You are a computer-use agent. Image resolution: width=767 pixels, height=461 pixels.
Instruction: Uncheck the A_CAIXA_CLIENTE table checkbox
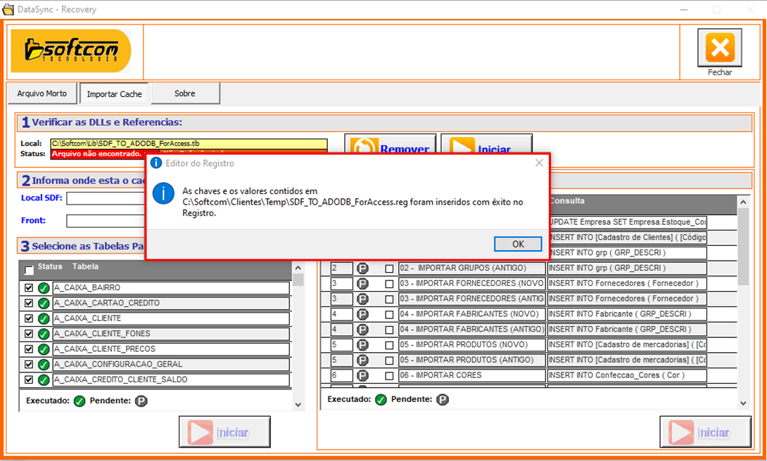[x=29, y=318]
